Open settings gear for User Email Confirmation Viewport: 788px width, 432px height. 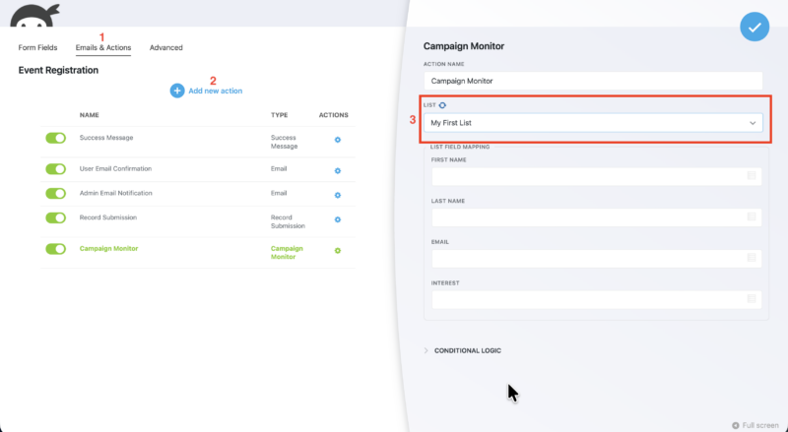(x=338, y=171)
